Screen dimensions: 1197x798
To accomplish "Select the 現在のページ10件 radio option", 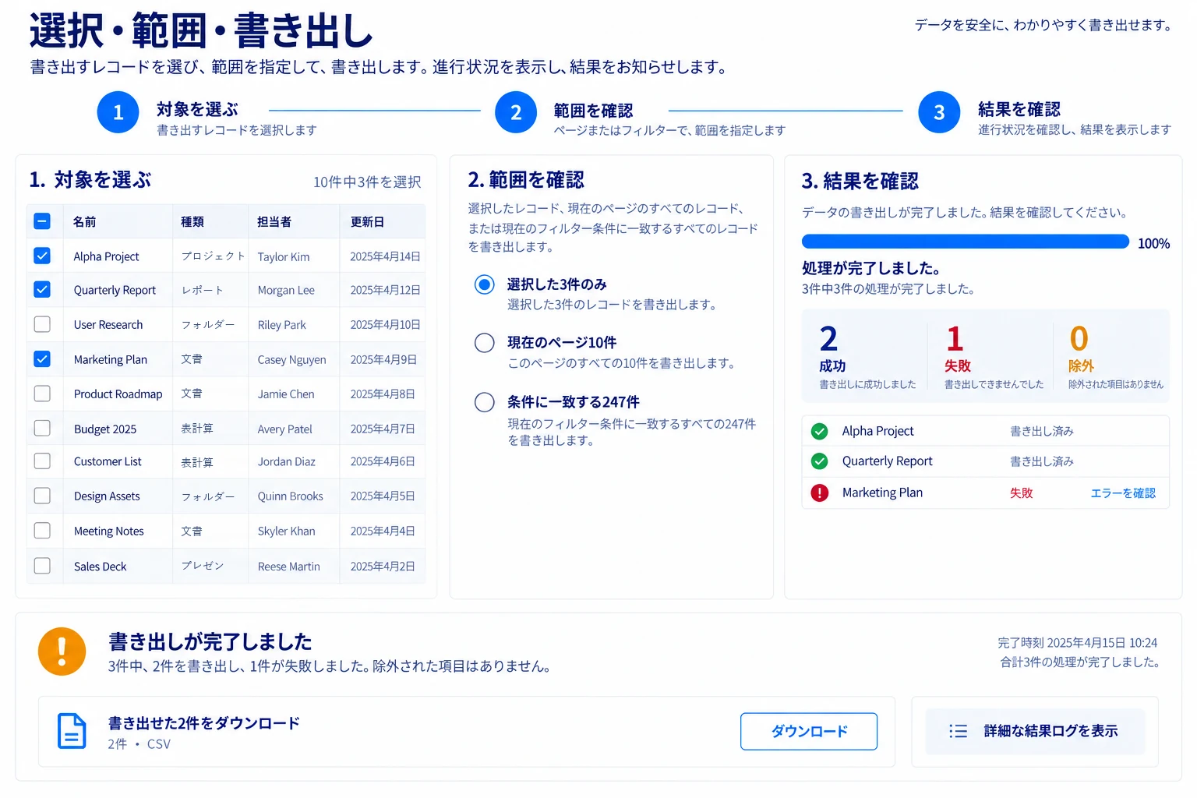I will tap(485, 343).
